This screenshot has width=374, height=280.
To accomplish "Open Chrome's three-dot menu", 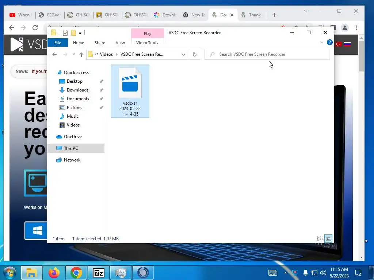I will coord(356,28).
